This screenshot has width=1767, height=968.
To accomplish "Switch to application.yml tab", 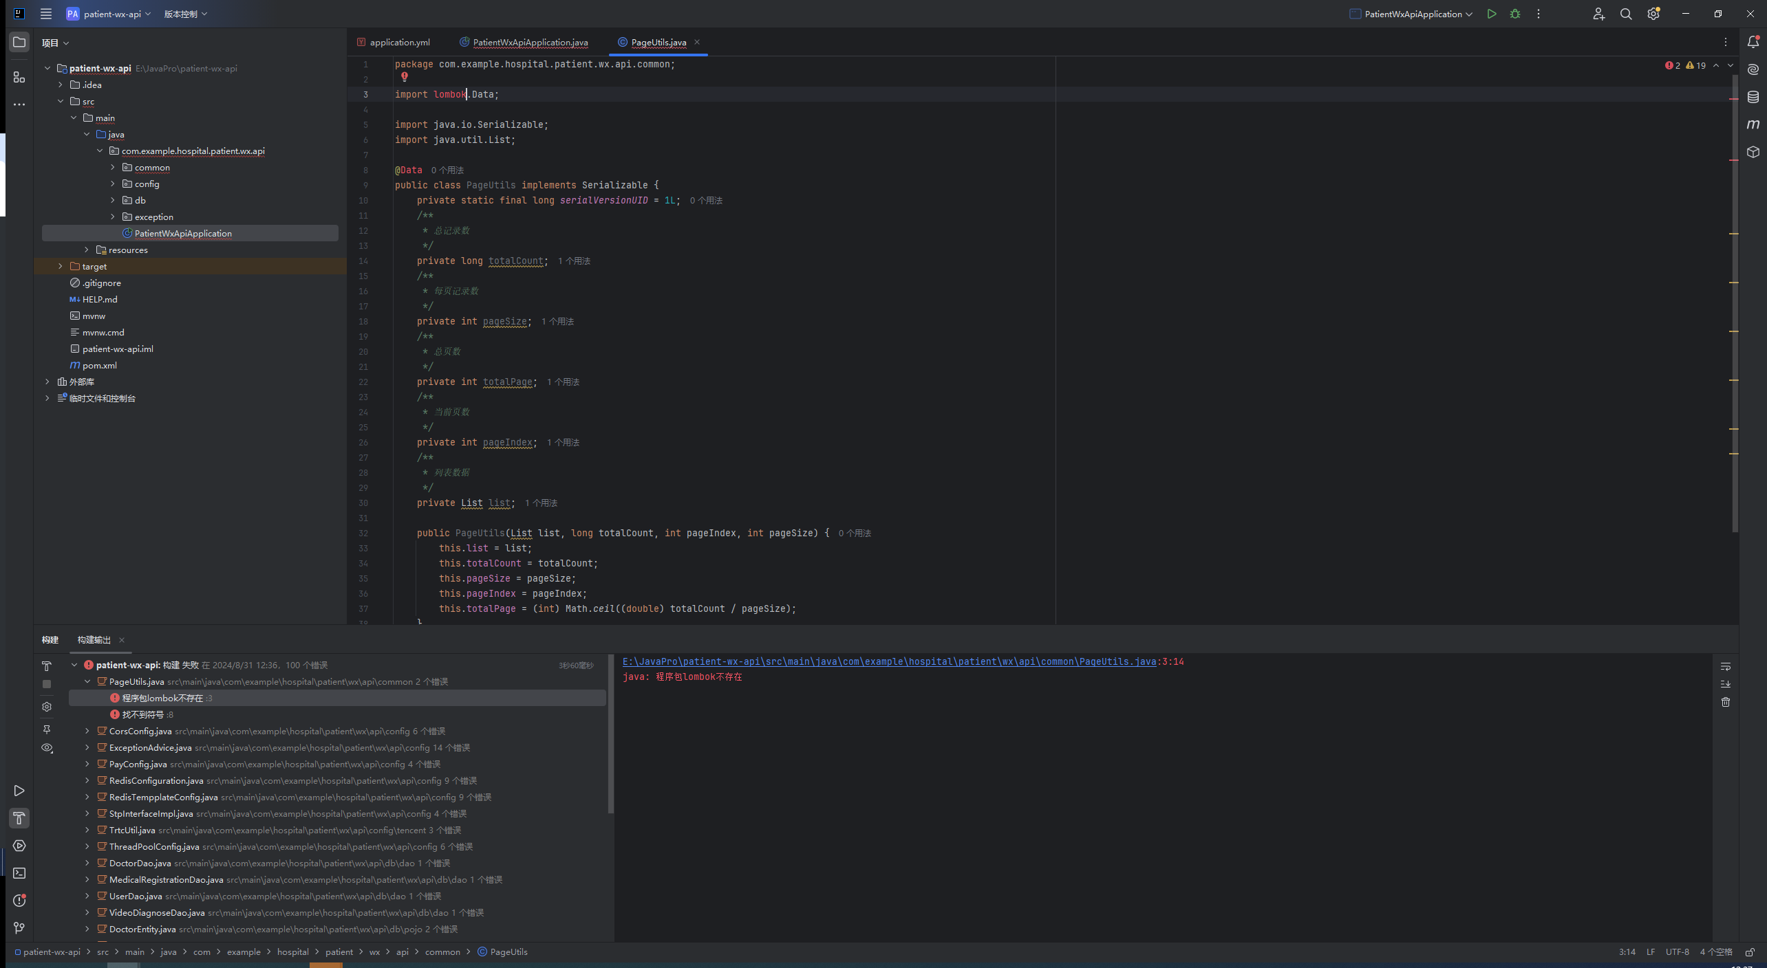I will (x=394, y=43).
